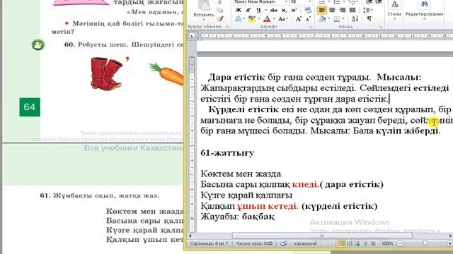
Task: Toggle italic (К) formatting
Action: [248, 11]
